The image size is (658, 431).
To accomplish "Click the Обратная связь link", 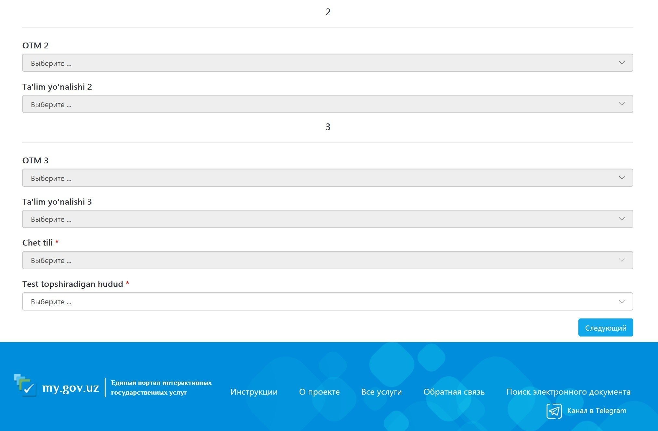I will (454, 392).
